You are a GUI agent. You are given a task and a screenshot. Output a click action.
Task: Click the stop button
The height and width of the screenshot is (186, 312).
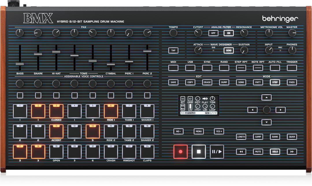(198, 152)
